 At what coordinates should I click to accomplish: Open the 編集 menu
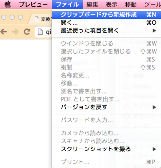92,5
